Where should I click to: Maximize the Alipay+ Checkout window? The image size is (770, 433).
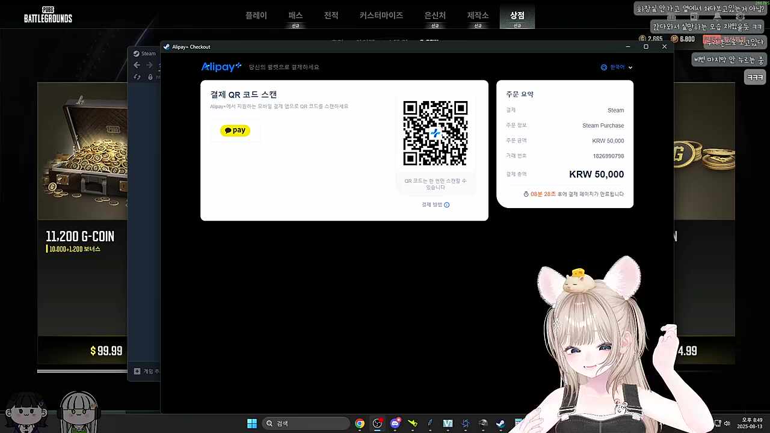pyautogui.click(x=646, y=47)
